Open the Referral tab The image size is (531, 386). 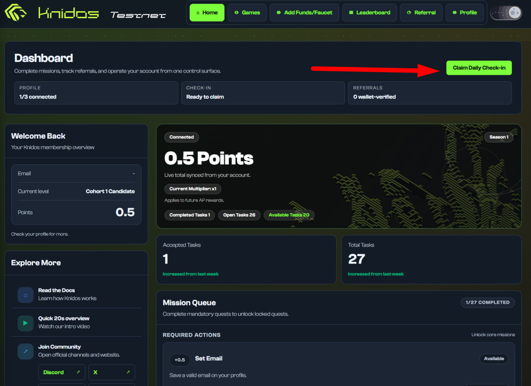click(x=421, y=12)
